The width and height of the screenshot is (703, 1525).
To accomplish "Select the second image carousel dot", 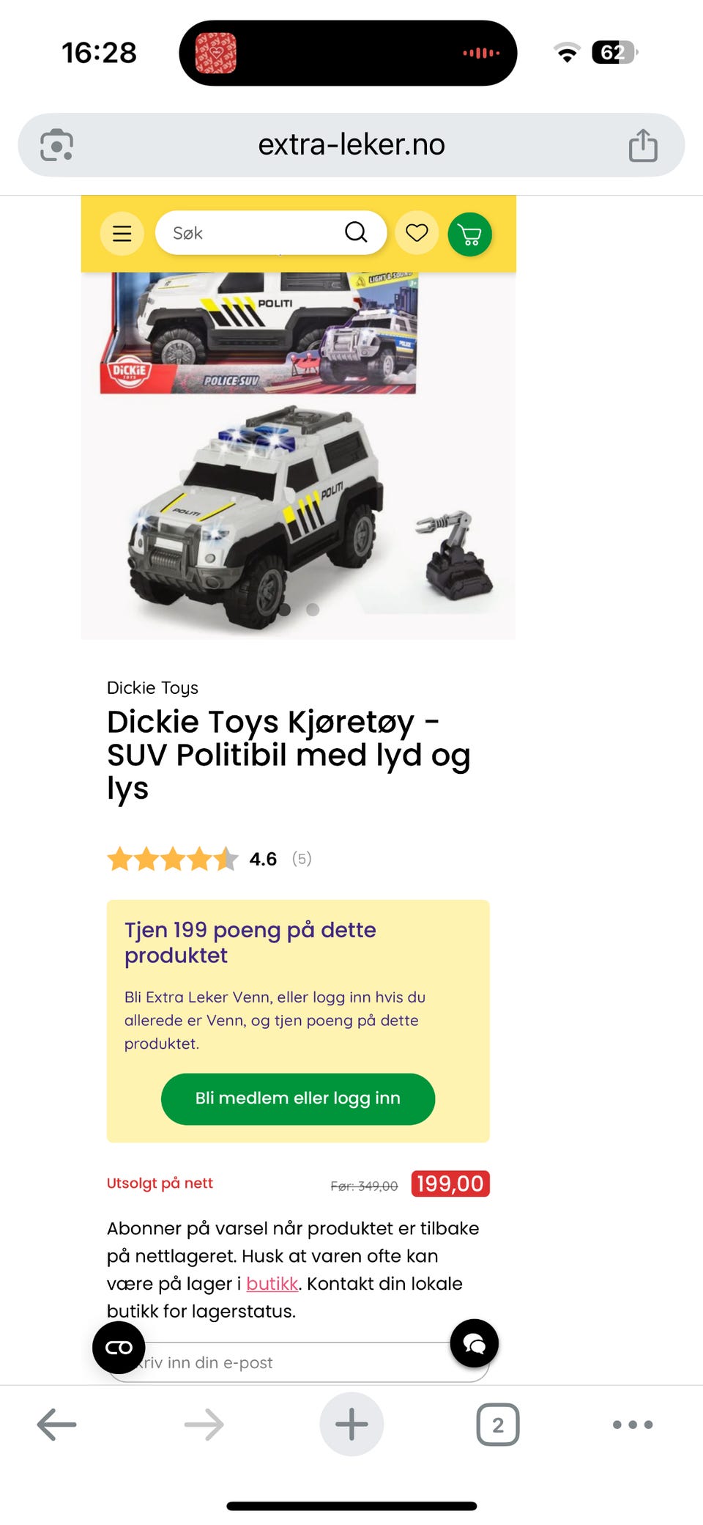I will pyautogui.click(x=313, y=610).
